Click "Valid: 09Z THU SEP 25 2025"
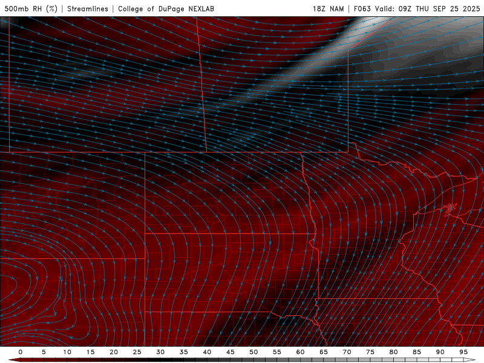This screenshot has height=363, width=484. point(428,8)
